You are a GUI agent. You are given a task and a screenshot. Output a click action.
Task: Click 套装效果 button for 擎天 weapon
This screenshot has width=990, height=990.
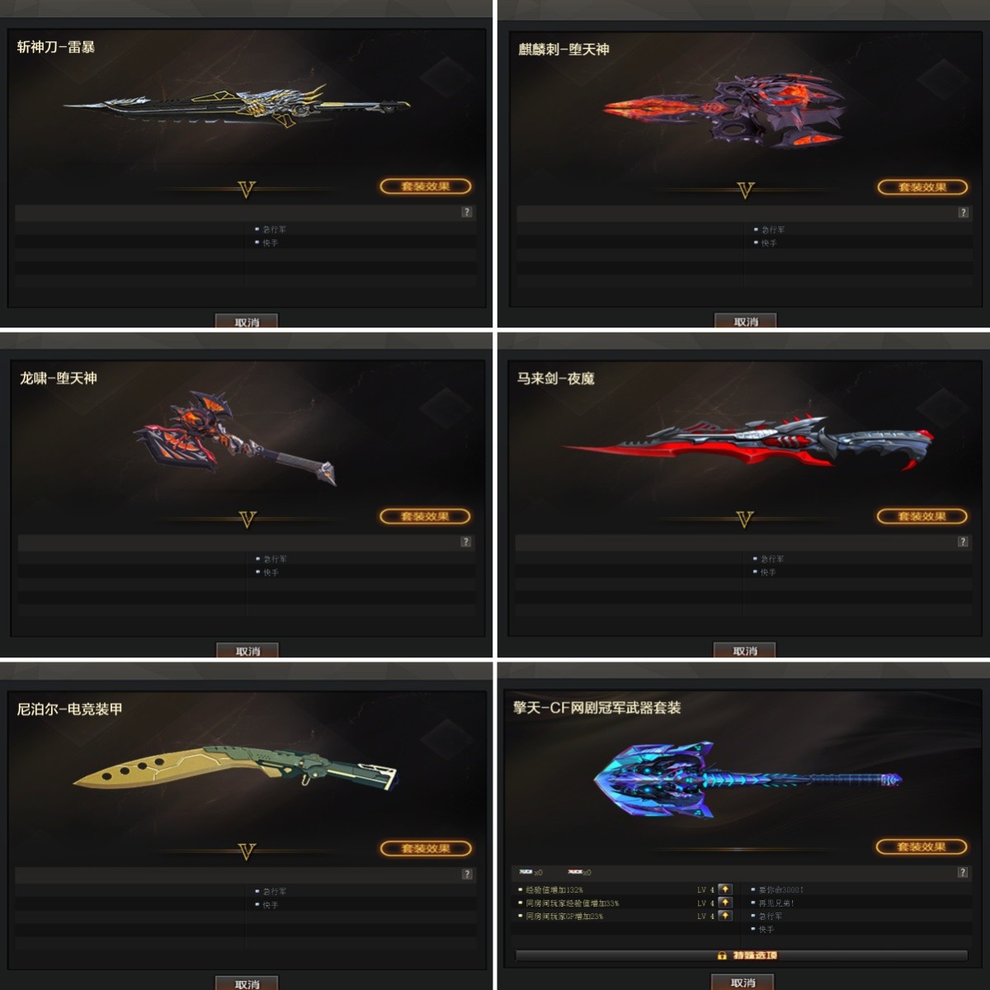coord(922,846)
